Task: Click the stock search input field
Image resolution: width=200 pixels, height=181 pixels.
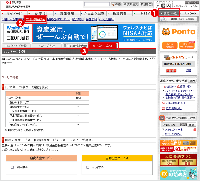Action: (97, 4)
